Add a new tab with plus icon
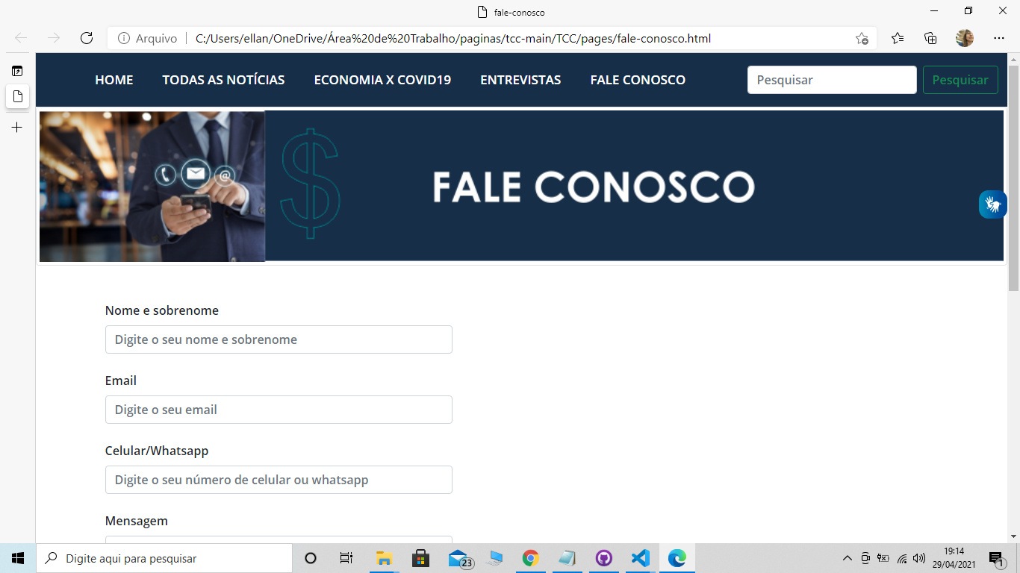Screen dimensions: 1020x573 (x=17, y=128)
